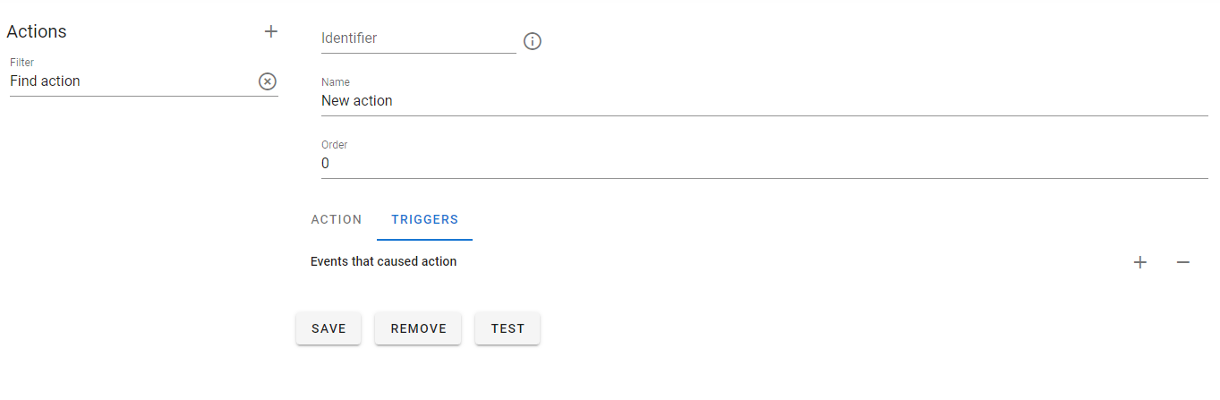Screen dimensions: 1220x400
Task: Clear the Find action filter field
Action: pos(268,81)
